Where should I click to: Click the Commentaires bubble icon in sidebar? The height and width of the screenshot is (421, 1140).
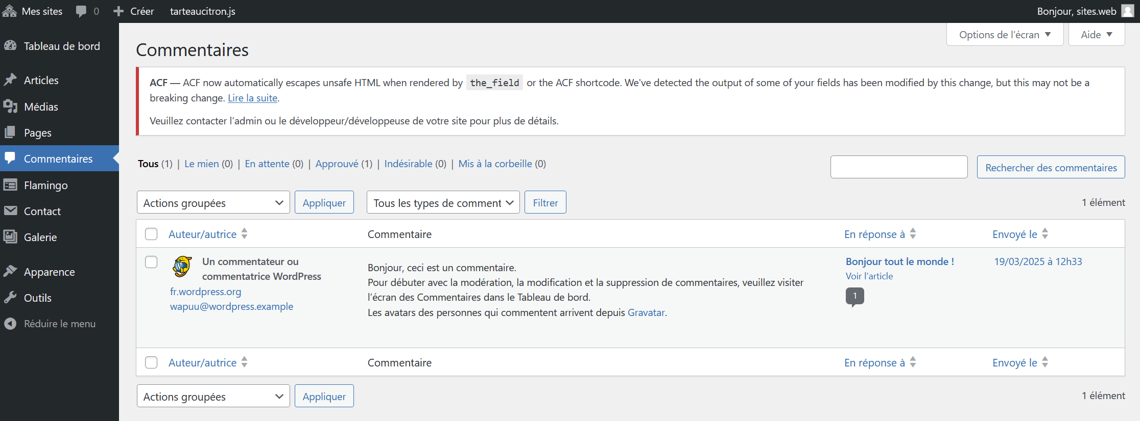pyautogui.click(x=11, y=158)
